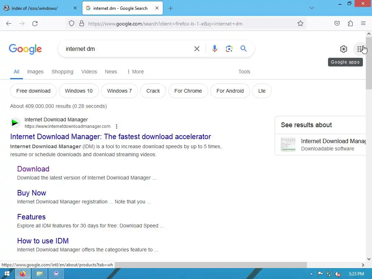Bookmark this page with the star icon
This screenshot has width=372, height=279.
[300, 24]
